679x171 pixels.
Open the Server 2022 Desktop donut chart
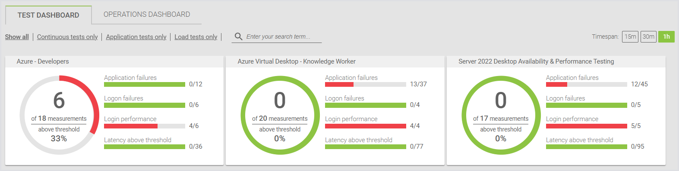click(501, 115)
